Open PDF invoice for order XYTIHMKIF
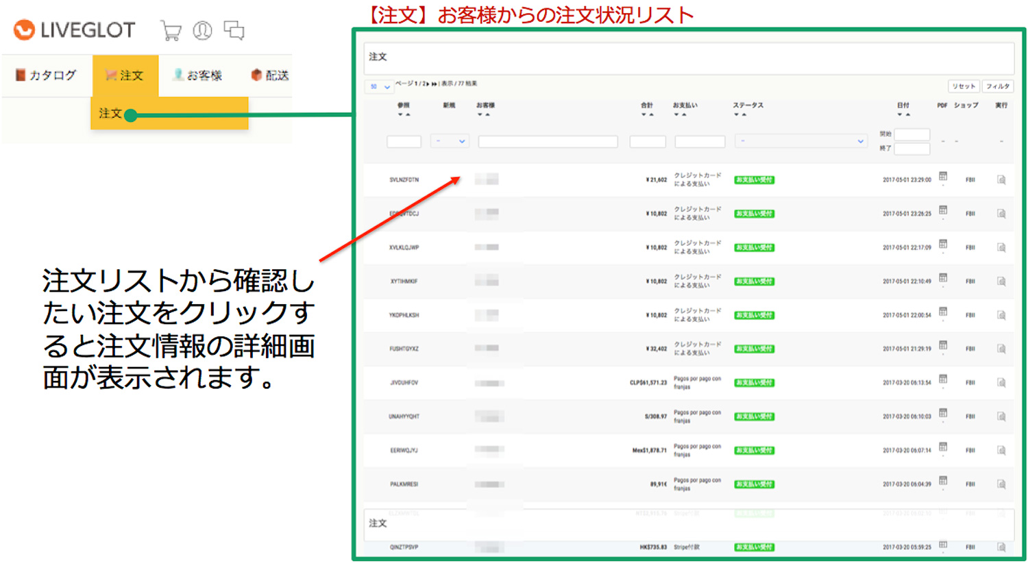The image size is (1028, 563). tap(943, 278)
